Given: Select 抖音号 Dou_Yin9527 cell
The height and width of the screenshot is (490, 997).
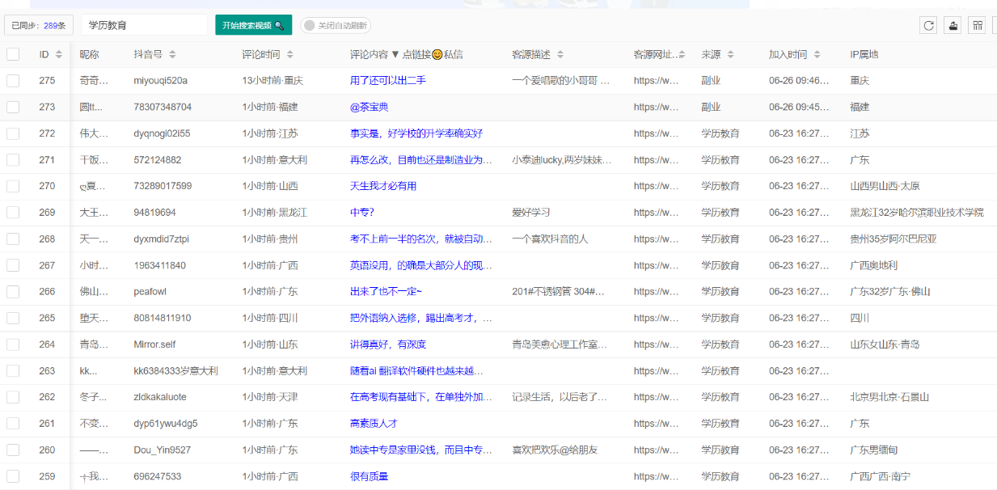Looking at the screenshot, I should [163, 450].
